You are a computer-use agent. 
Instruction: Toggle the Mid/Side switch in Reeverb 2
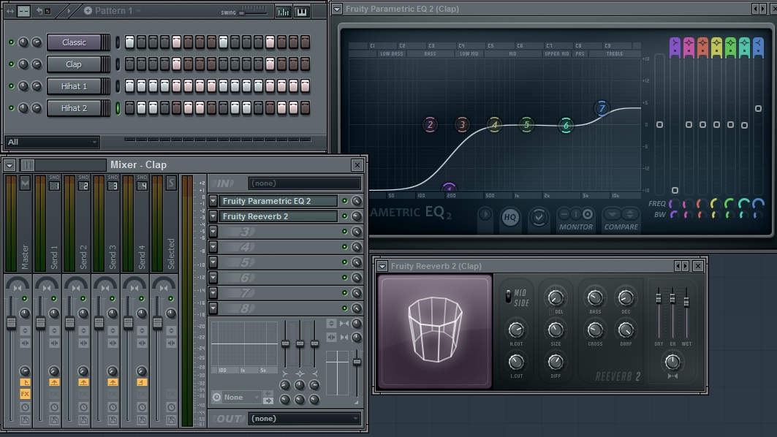(509, 295)
